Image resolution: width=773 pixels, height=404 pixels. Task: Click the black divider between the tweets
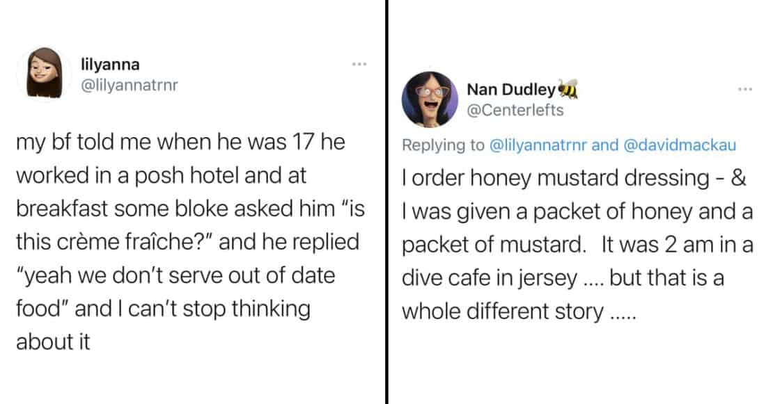(386, 202)
